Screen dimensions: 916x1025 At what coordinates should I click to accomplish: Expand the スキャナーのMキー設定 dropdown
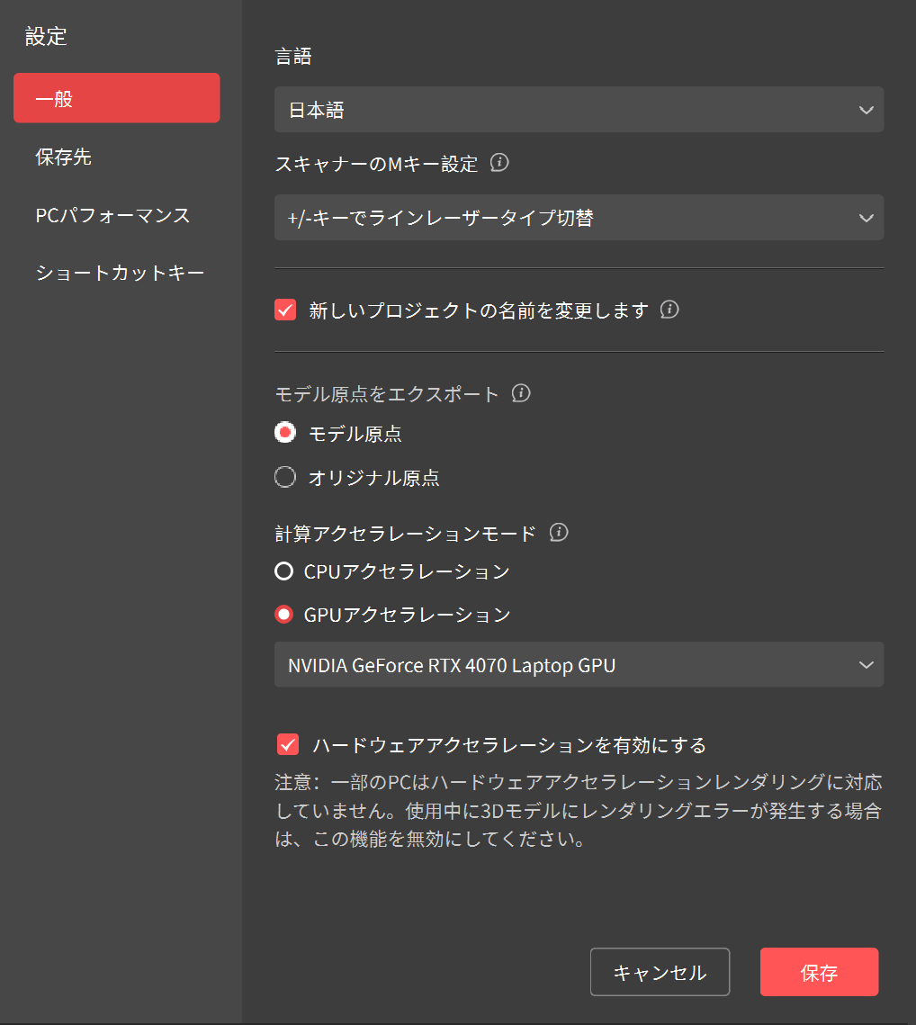(579, 218)
